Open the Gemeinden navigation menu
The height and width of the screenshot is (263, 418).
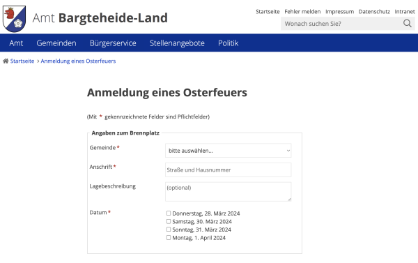click(56, 43)
